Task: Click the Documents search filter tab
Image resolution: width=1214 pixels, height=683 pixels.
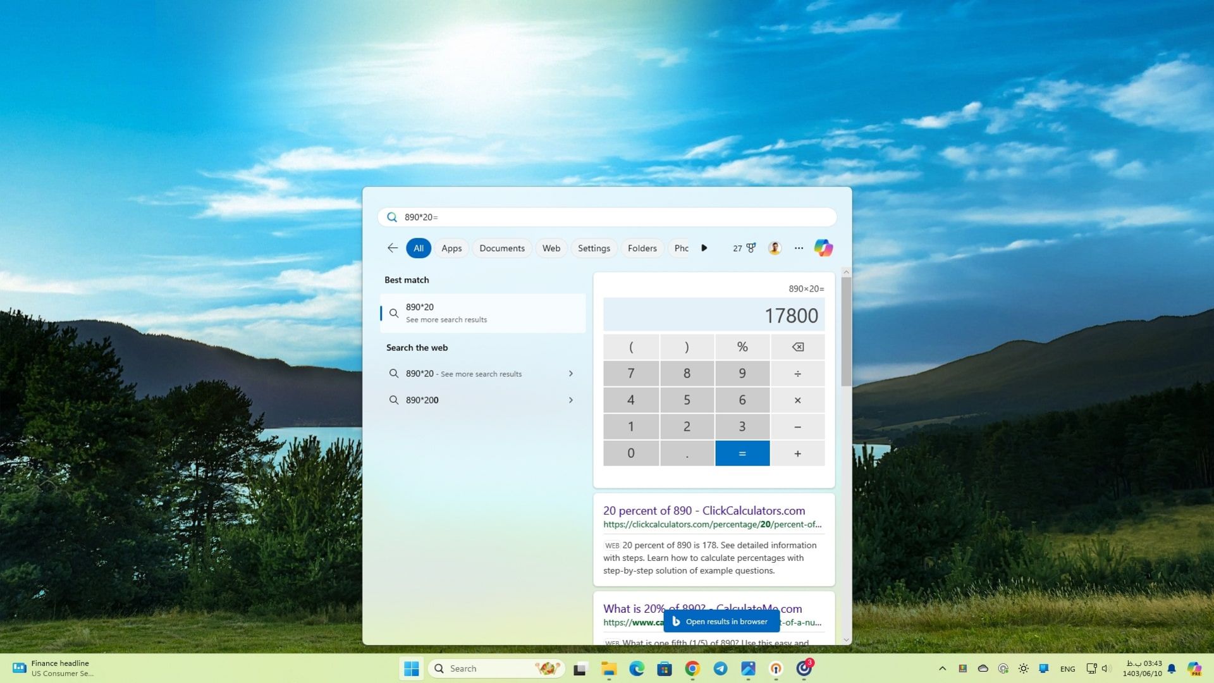Action: 501,248
